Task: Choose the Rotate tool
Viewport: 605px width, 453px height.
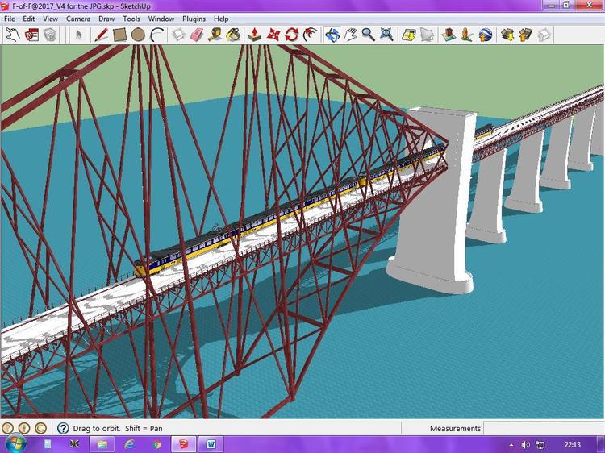Action: coord(292,35)
